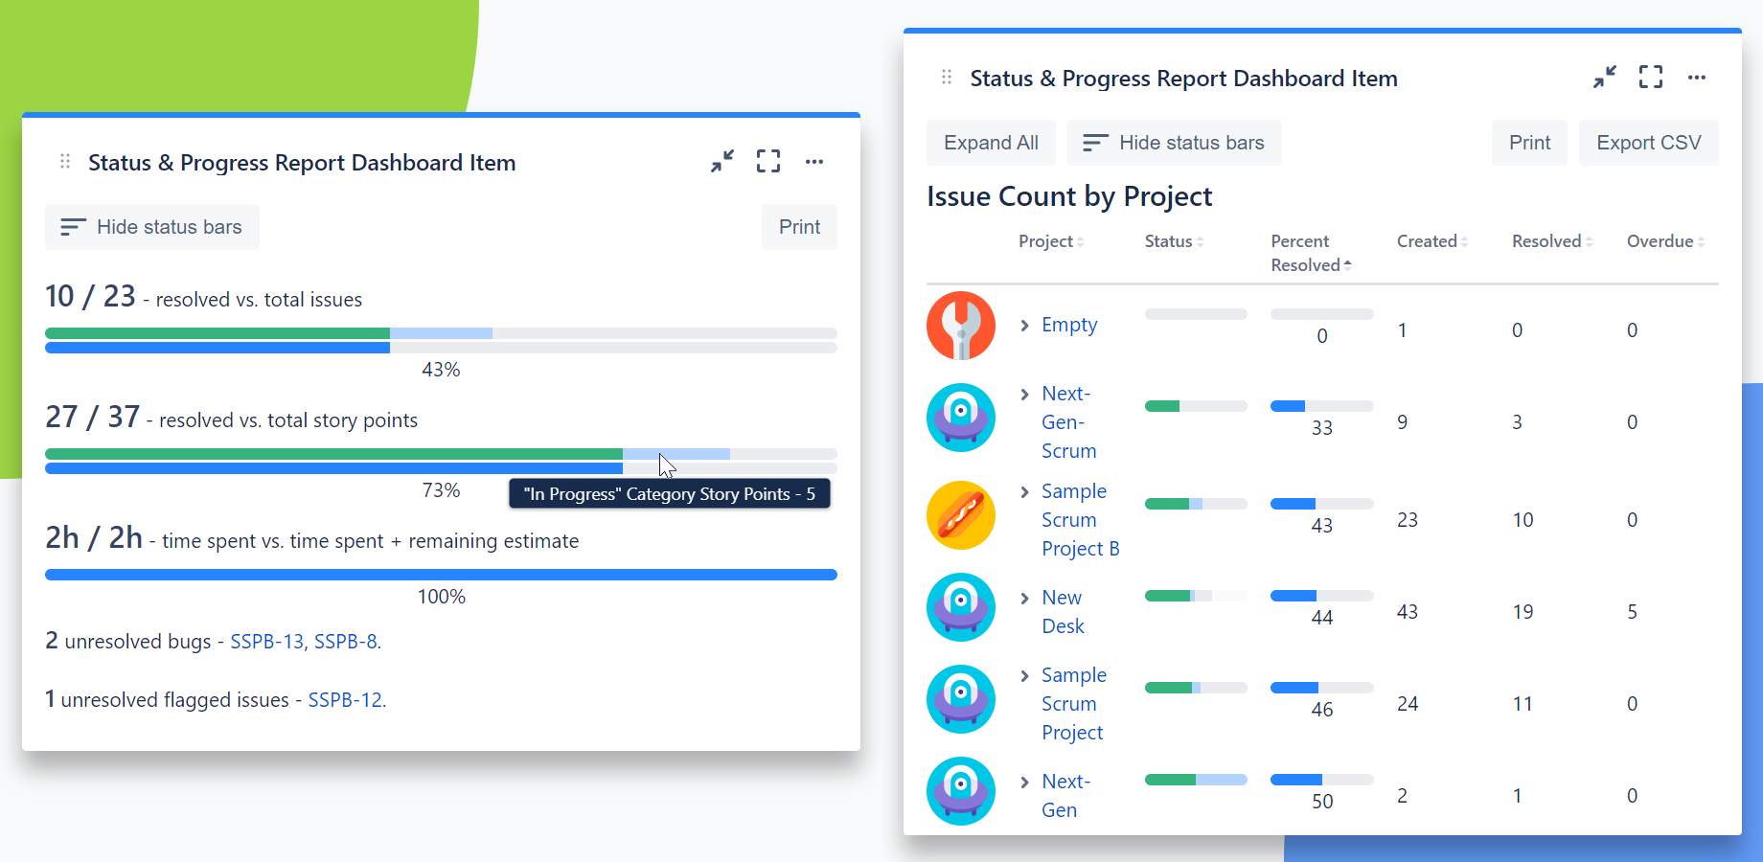This screenshot has height=862, width=1763.
Task: Click the Empty project wrench avatar
Action: (x=961, y=326)
